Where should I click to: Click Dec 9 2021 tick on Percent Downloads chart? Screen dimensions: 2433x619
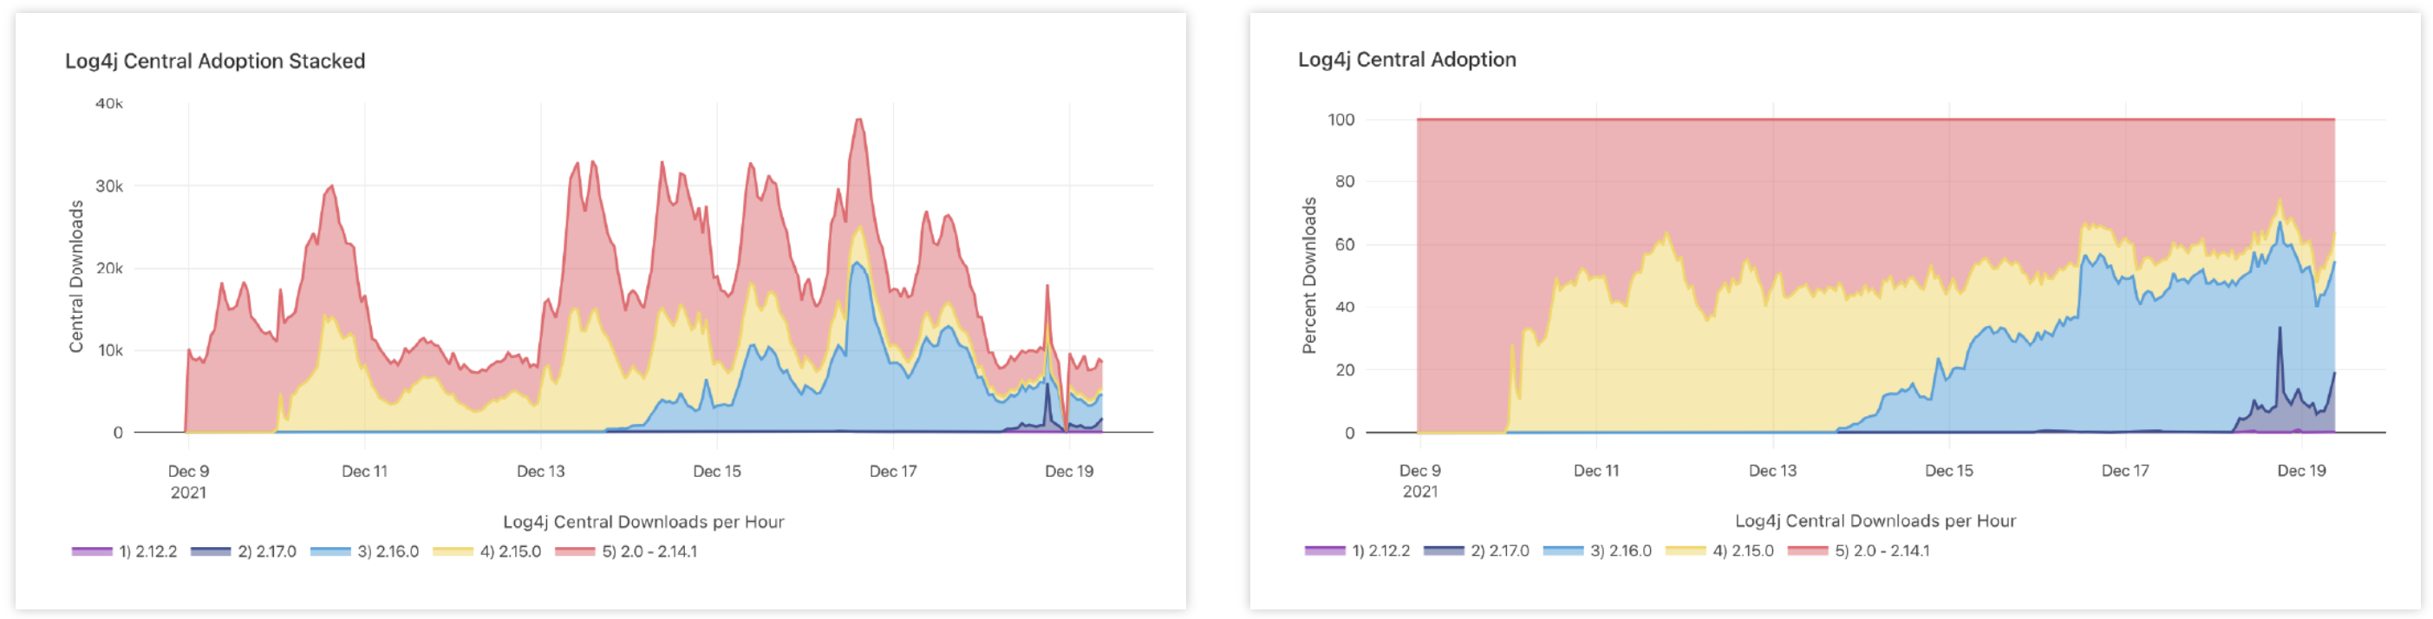[x=1419, y=480]
